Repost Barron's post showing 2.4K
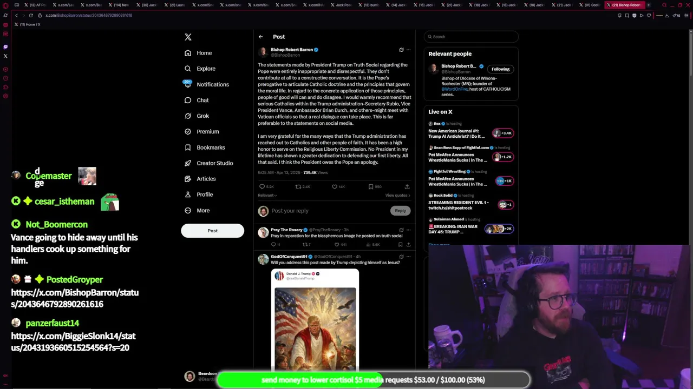693x389 pixels. tap(298, 187)
